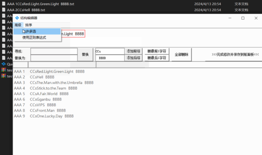Viewport: 262px width, 155px height.
Task: Focus the 寻找 search input field
Action: click(54, 51)
